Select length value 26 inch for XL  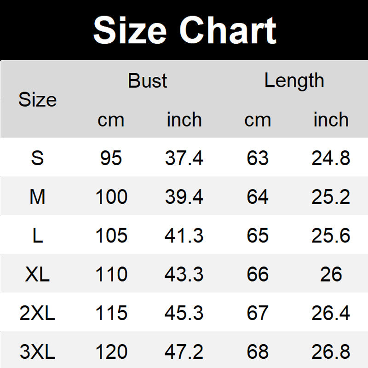pos(331,274)
